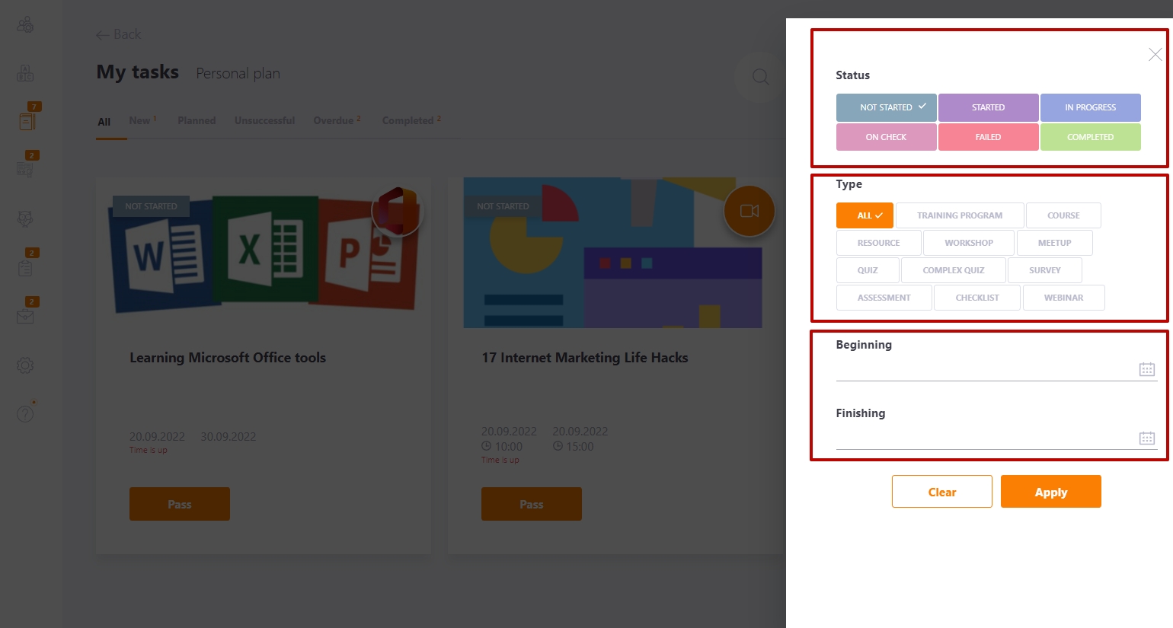Open the Learning Microsoft Office tools thumbnail
Image resolution: width=1173 pixels, height=628 pixels.
(x=264, y=253)
